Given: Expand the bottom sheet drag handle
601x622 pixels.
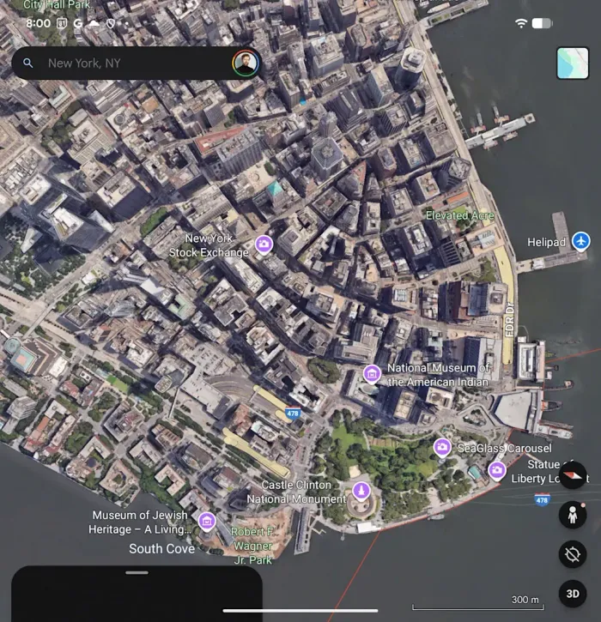Looking at the screenshot, I should pos(137,572).
